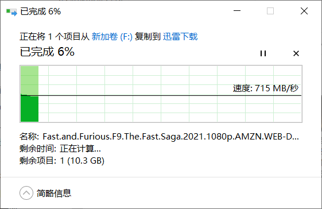
Task: Open the source link 新加卷 (F:)
Action: [x=112, y=37]
